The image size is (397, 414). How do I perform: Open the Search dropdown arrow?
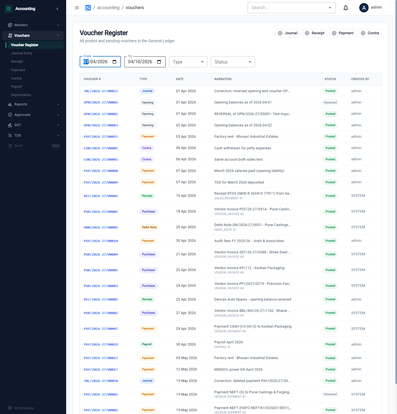point(330,8)
